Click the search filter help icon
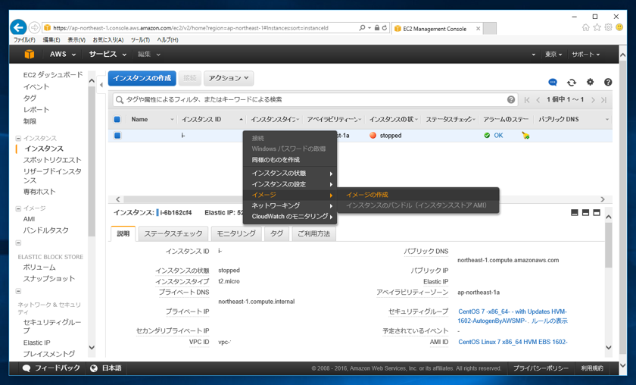Image resolution: width=636 pixels, height=385 pixels. pyautogui.click(x=511, y=99)
